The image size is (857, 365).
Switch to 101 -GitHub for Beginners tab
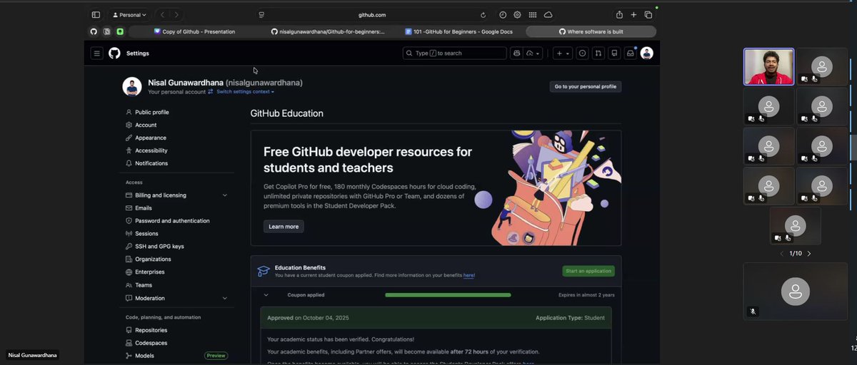[458, 31]
